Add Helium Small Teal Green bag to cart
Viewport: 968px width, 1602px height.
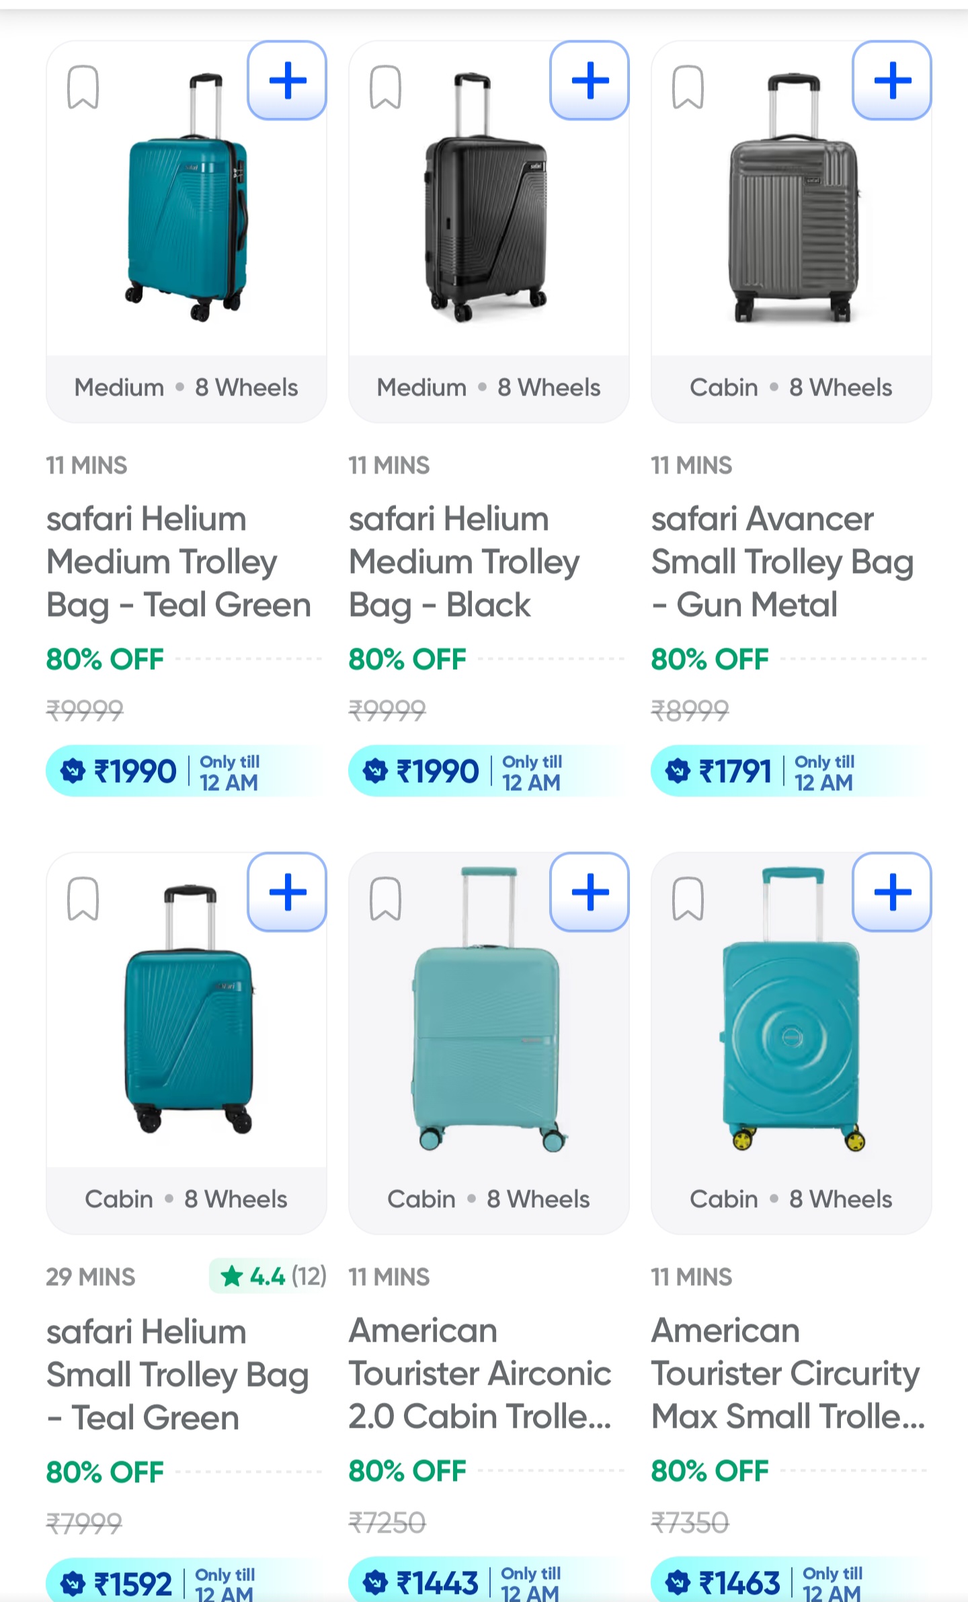287,892
